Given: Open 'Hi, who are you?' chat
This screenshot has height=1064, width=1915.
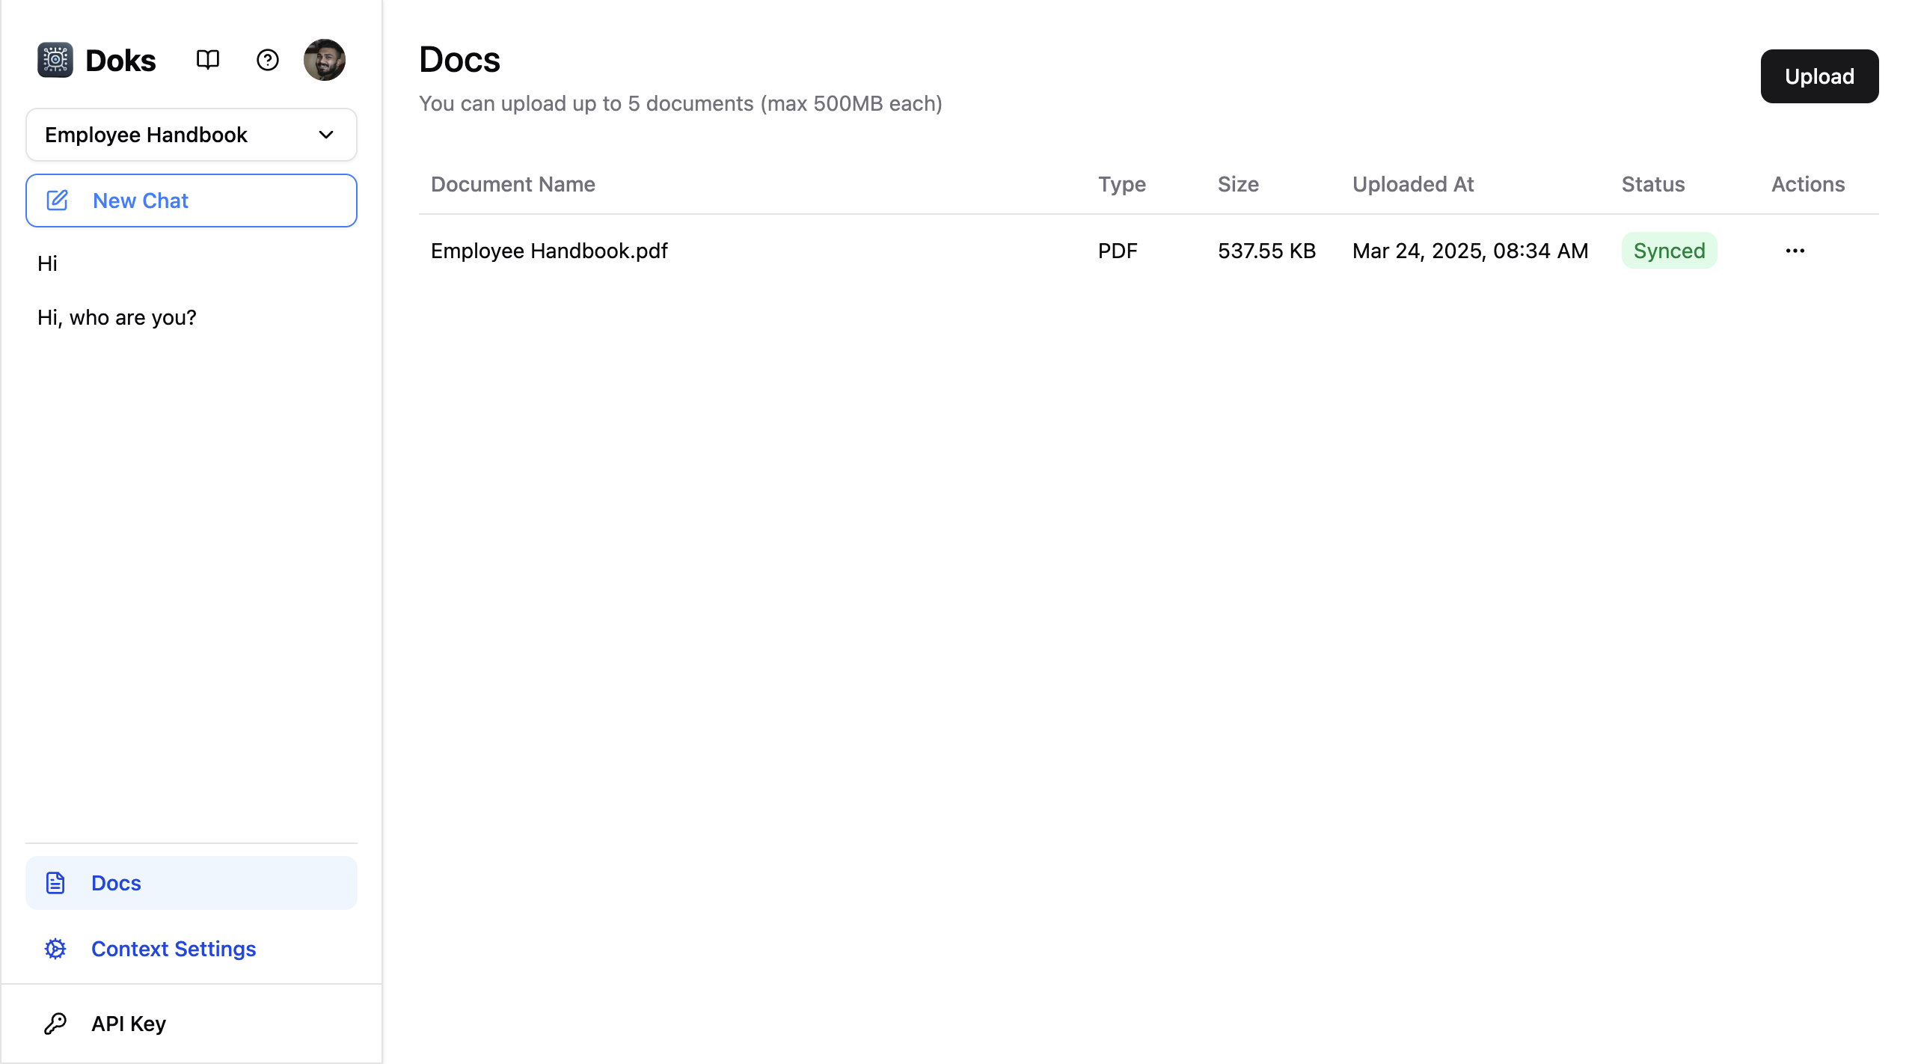Looking at the screenshot, I should (x=117, y=317).
